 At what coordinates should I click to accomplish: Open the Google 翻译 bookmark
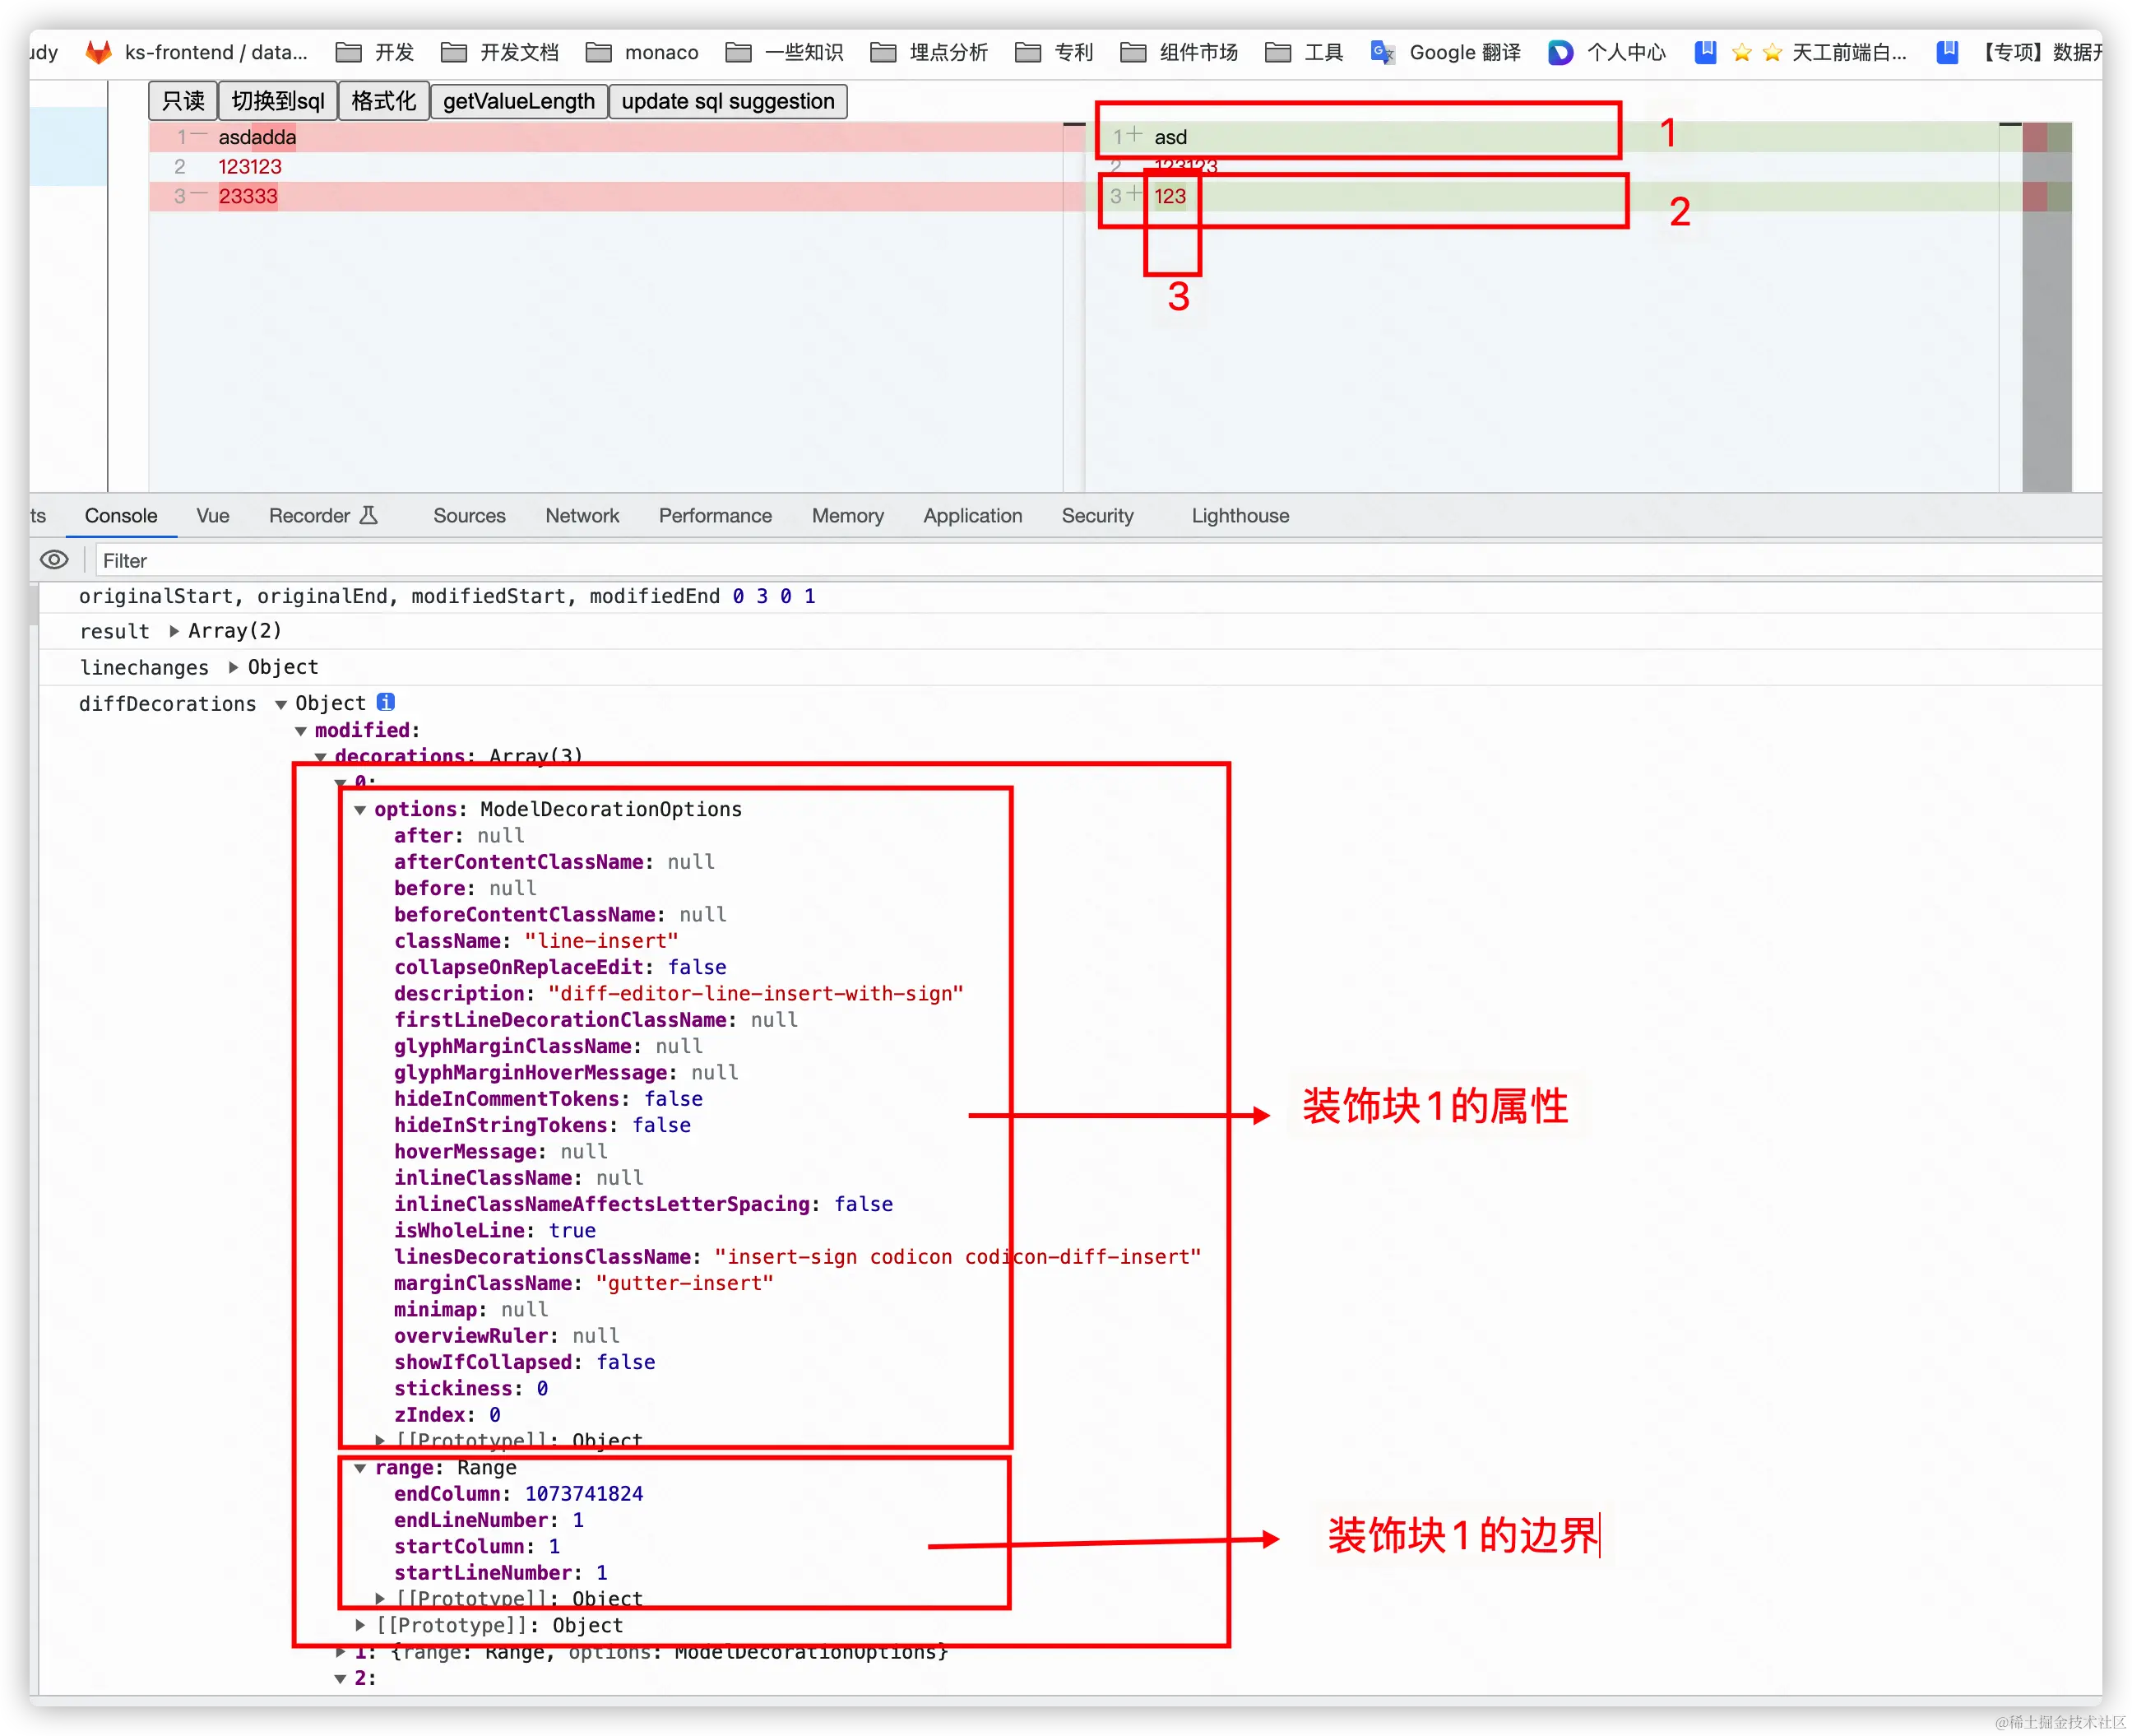pos(1445,52)
